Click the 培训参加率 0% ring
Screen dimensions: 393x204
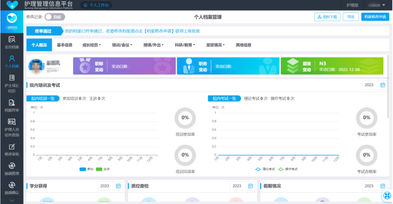[x=185, y=118]
